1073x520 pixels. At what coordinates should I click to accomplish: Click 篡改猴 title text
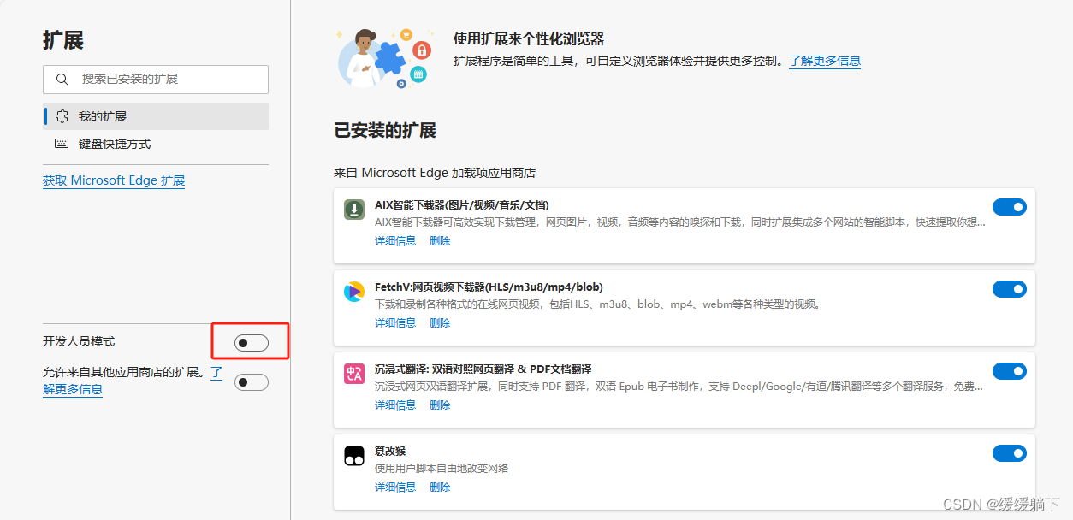click(390, 452)
